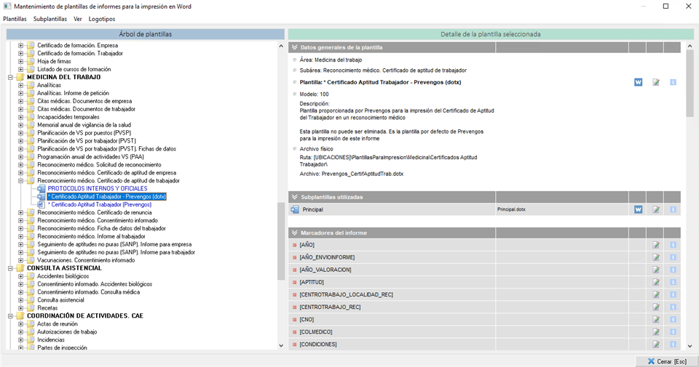The image size is (699, 367).
Task: Edit the [CENTROTRABAJO_LOCALIDAD_REC] marker
Action: coord(656,295)
